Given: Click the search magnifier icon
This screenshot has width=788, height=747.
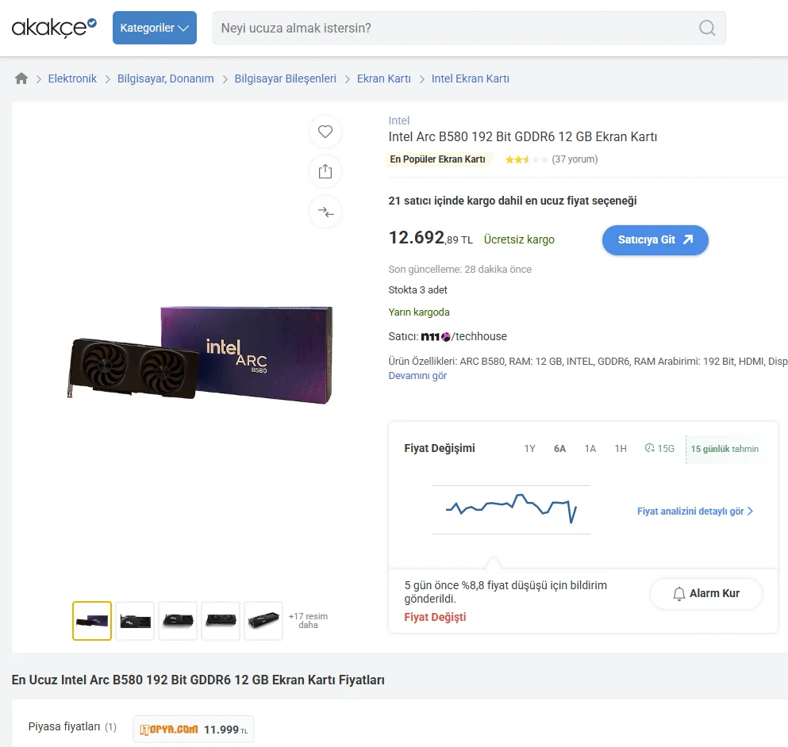Looking at the screenshot, I should point(707,28).
